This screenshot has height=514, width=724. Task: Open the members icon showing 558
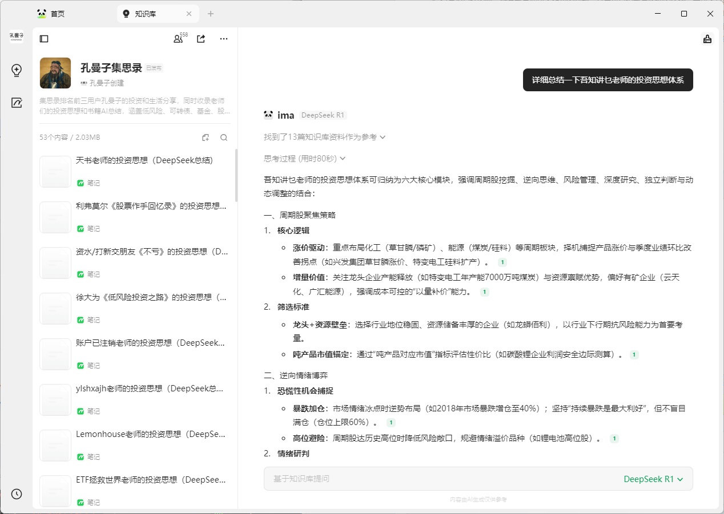click(x=180, y=39)
